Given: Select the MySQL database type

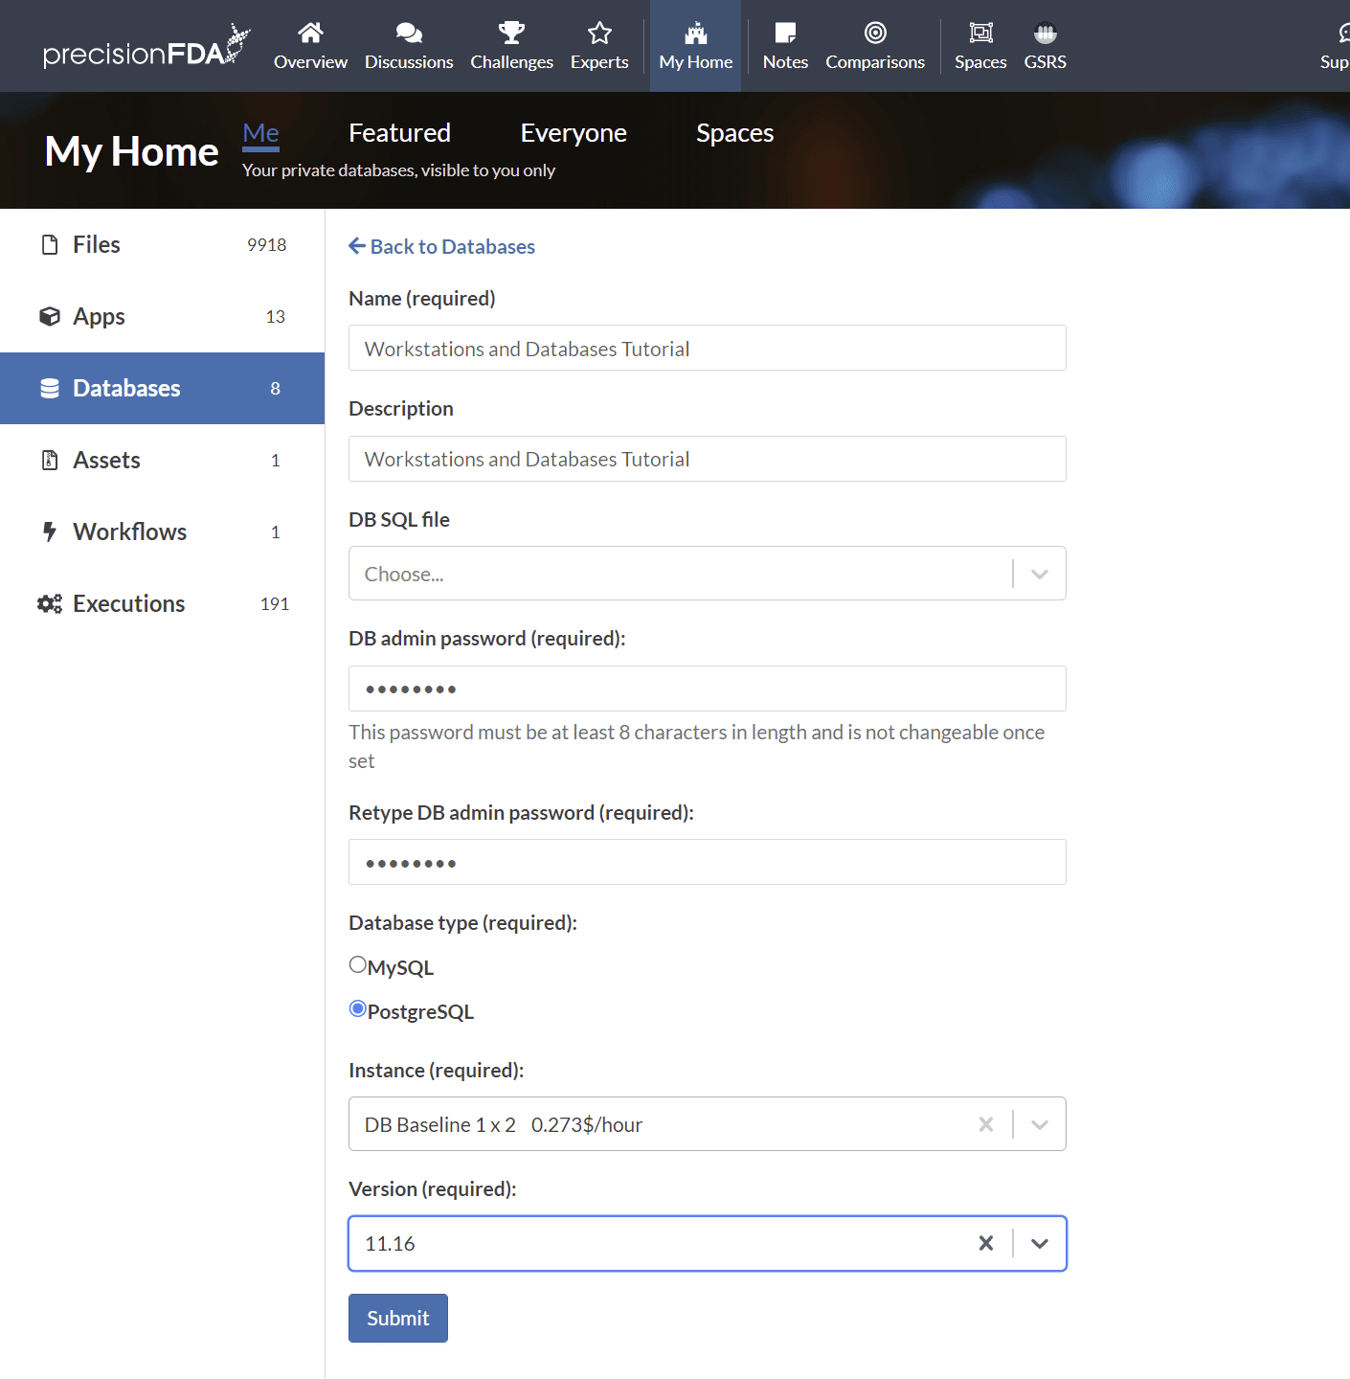Looking at the screenshot, I should [358, 965].
